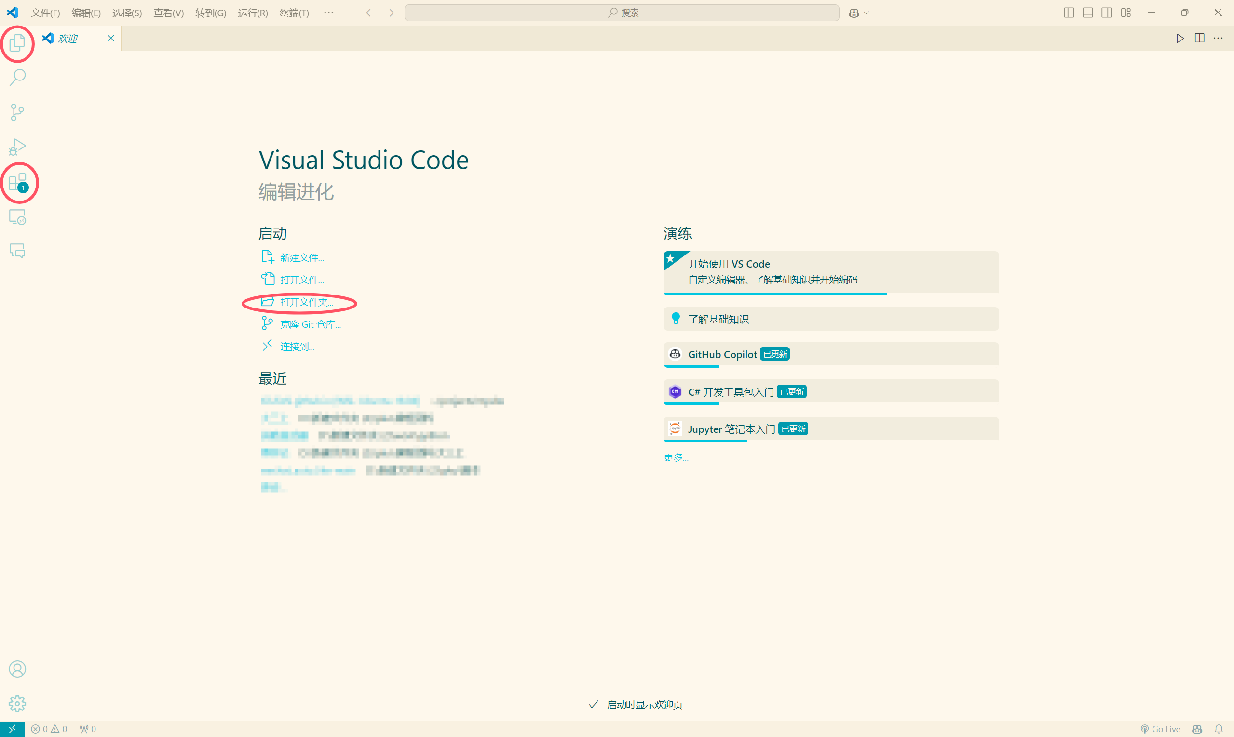Click the remote window status bar icon

[x=12, y=728]
